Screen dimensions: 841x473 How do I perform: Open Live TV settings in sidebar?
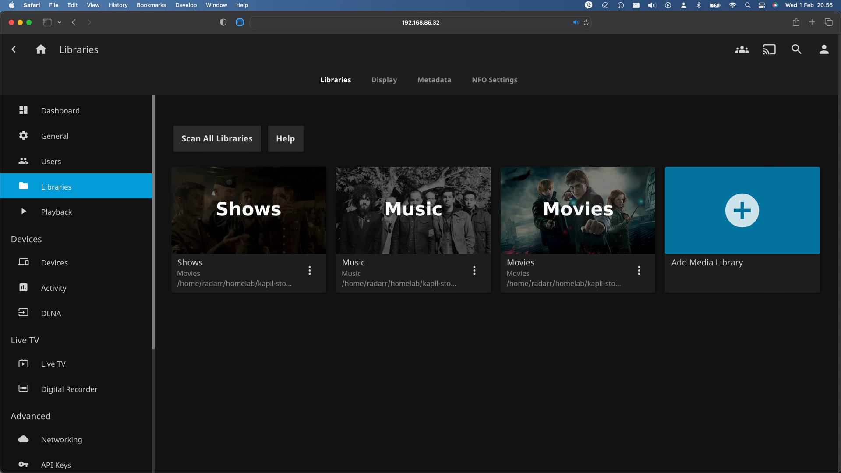(x=76, y=364)
